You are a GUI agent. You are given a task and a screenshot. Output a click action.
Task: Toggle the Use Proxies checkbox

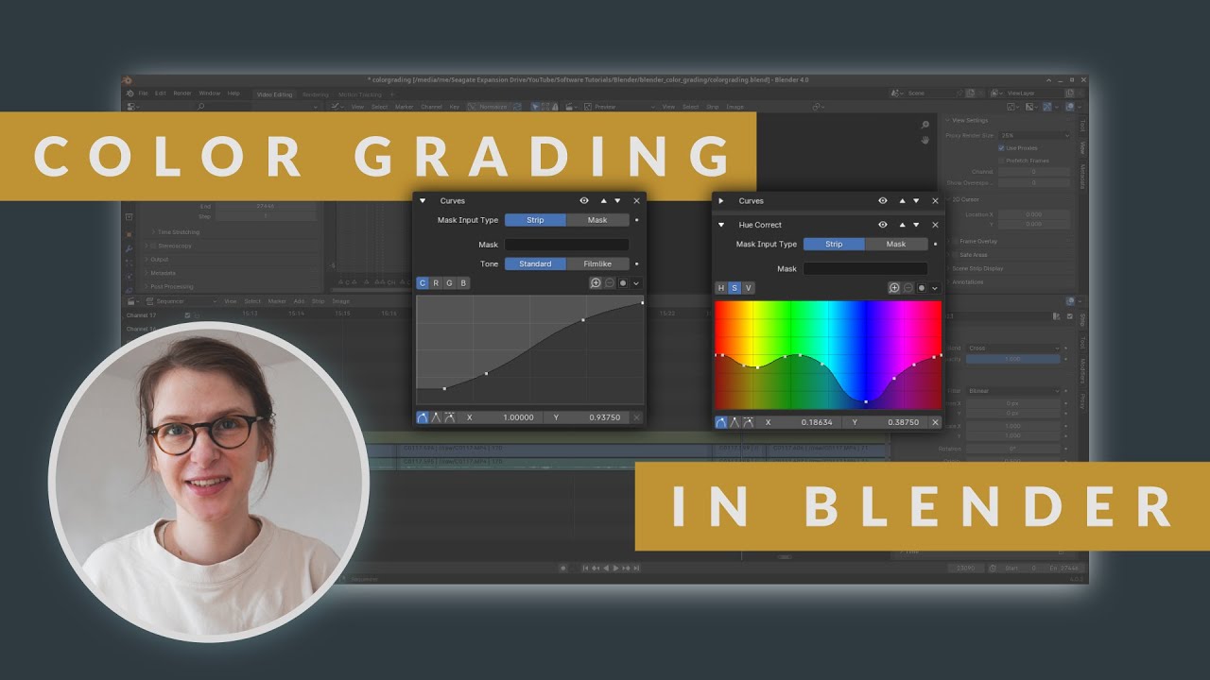[1002, 148]
